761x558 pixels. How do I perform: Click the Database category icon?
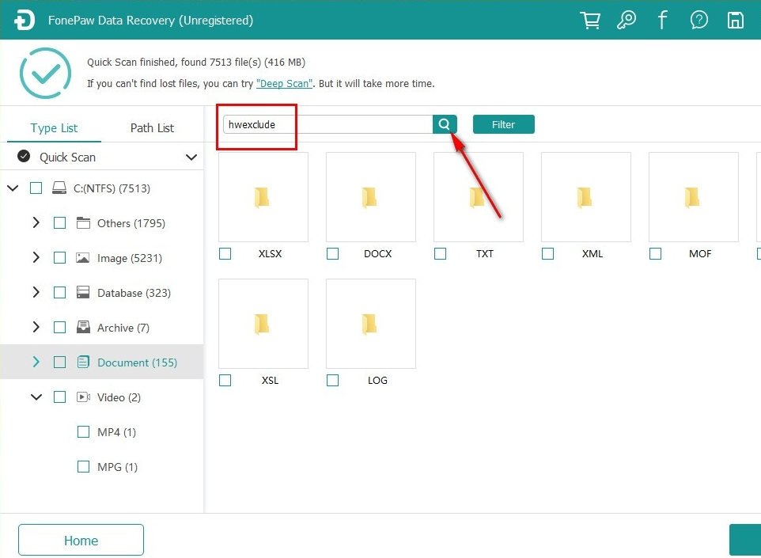coord(84,292)
